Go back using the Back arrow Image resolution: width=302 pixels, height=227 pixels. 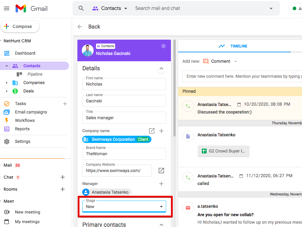tap(80, 27)
